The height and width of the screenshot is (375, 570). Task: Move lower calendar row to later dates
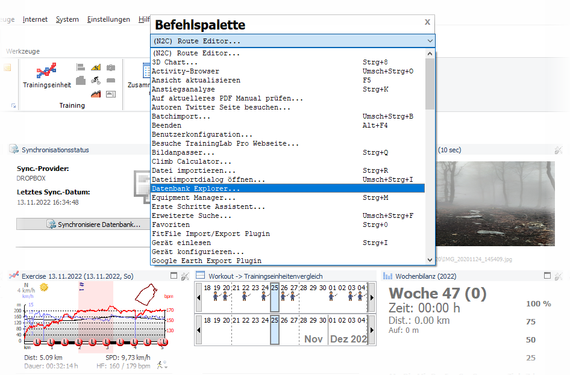tap(372, 330)
